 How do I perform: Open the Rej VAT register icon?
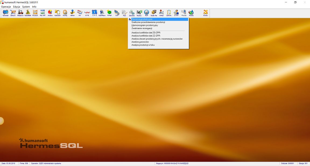[x=43, y=13]
